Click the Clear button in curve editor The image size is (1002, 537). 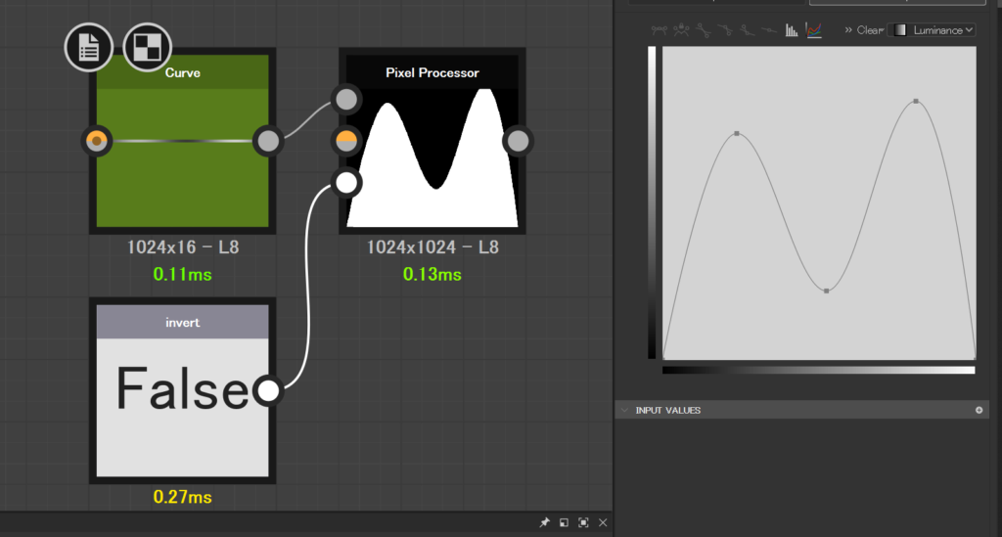[x=869, y=30]
